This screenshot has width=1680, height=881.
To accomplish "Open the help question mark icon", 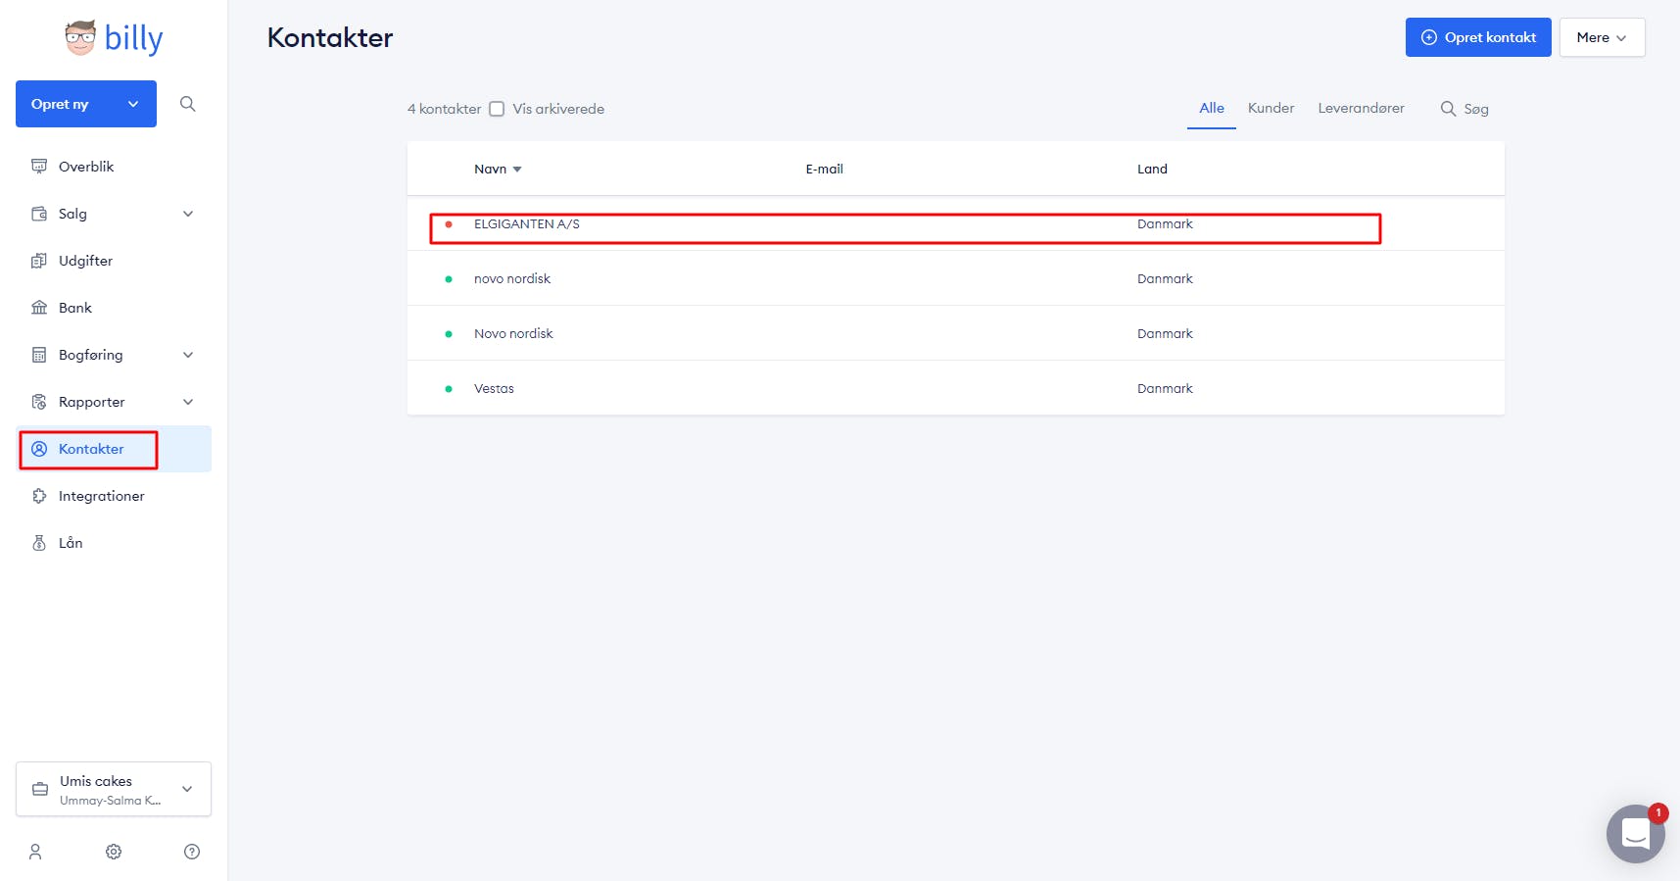I will point(192,852).
